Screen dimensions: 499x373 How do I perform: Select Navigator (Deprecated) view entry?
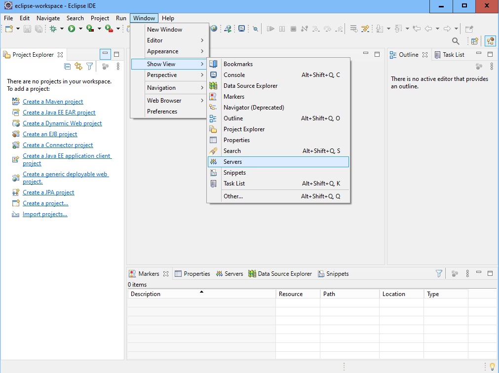[x=278, y=108]
